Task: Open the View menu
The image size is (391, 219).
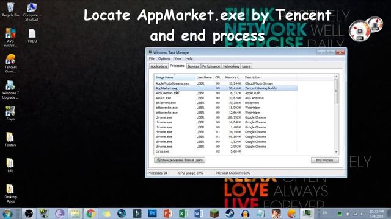Action: click(x=178, y=58)
